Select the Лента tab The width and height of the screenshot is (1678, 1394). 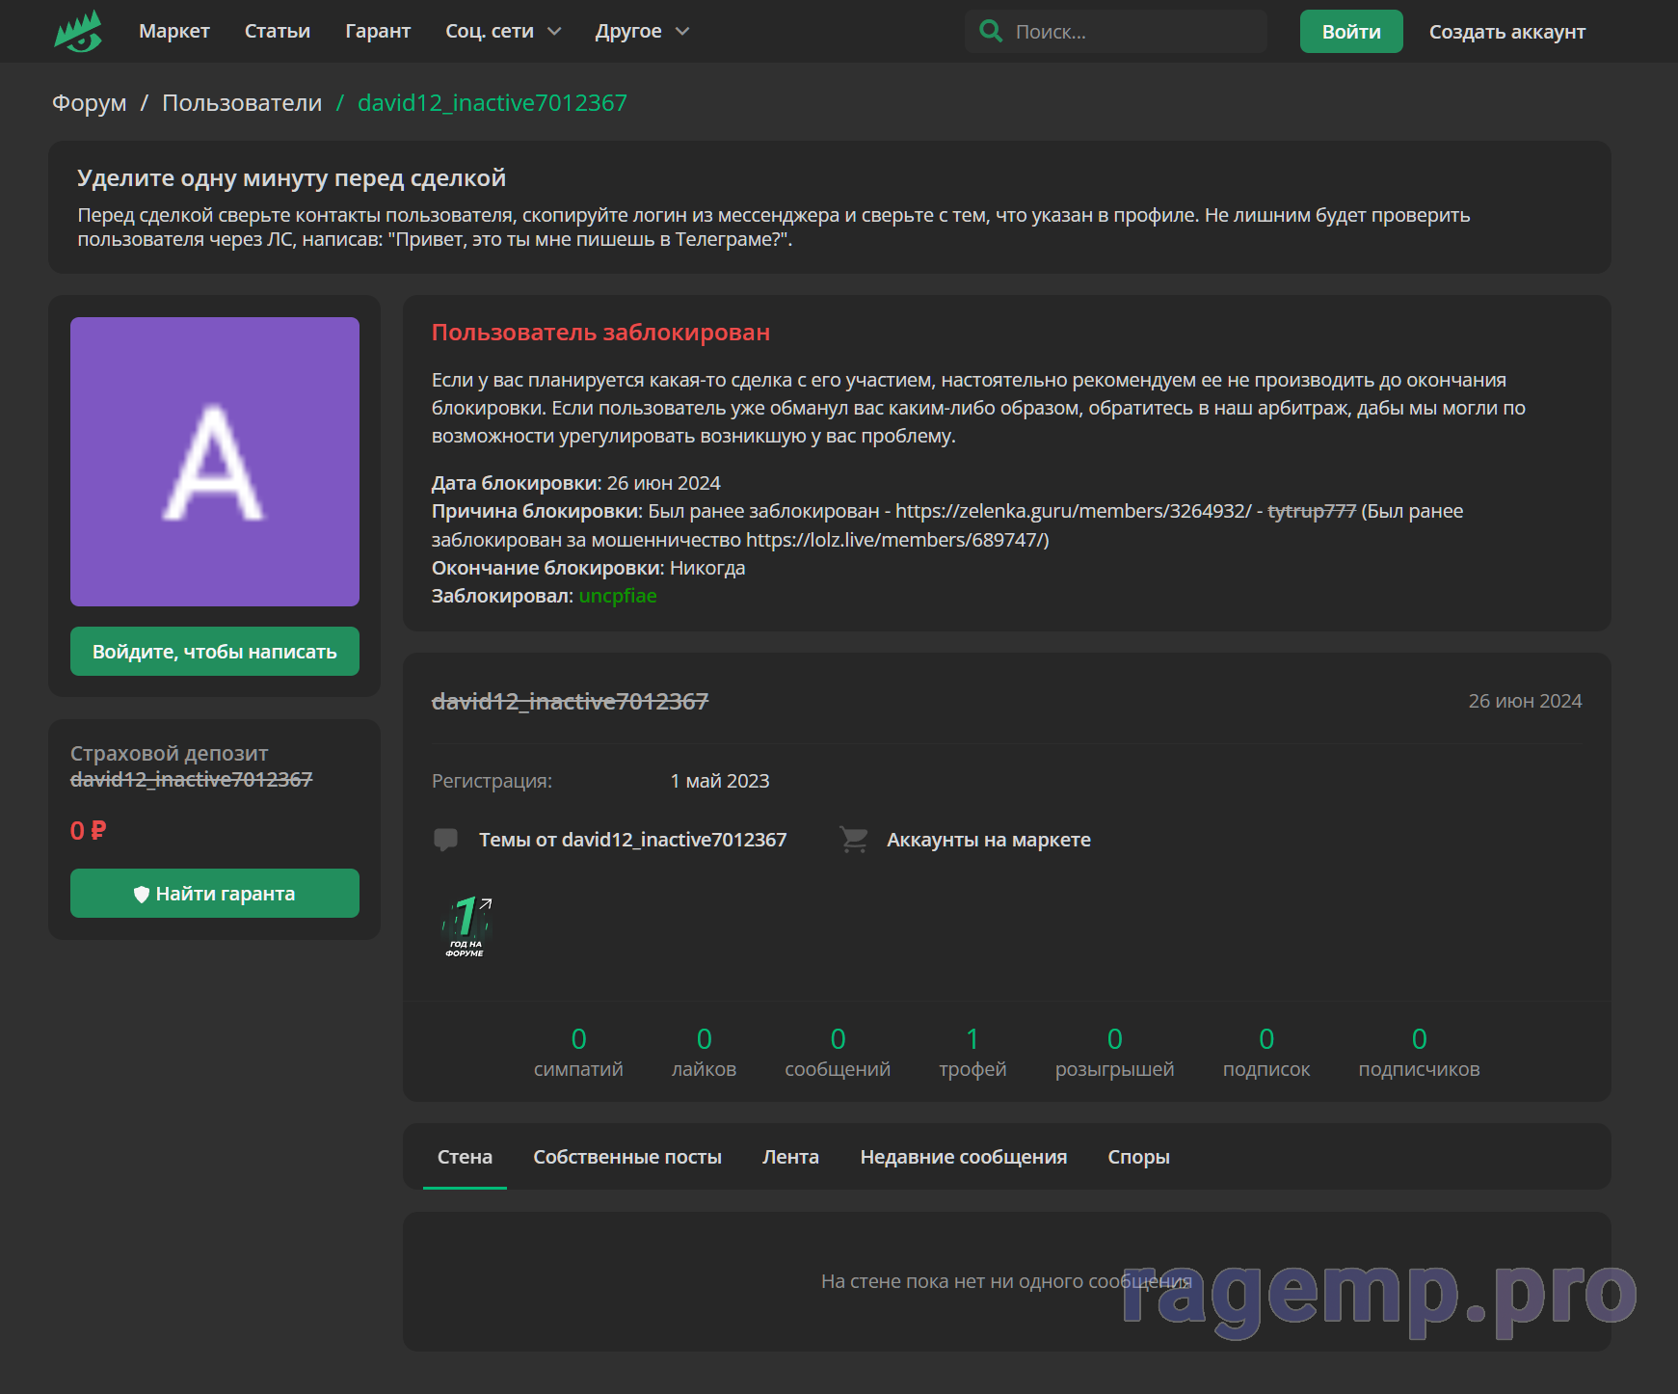(x=790, y=1157)
